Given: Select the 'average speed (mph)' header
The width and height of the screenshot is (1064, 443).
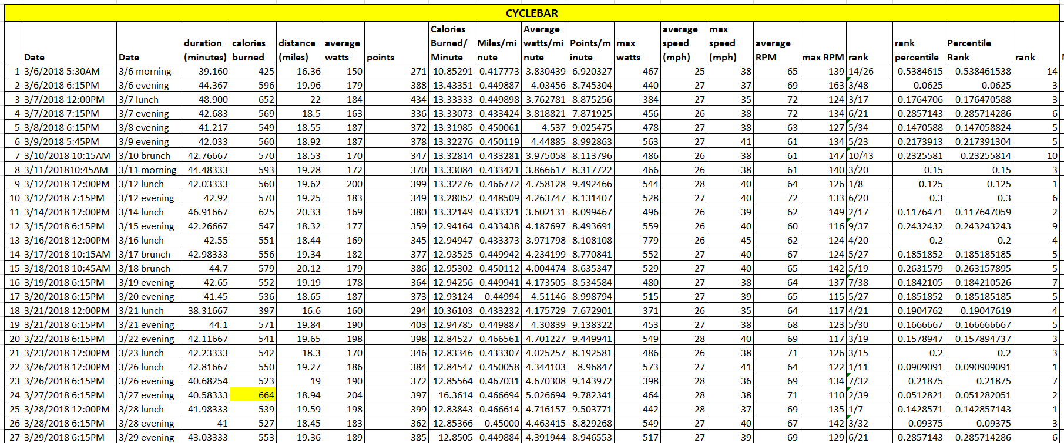Looking at the screenshot, I should 683,42.
